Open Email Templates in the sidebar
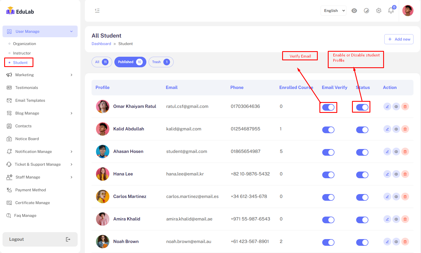The width and height of the screenshot is (421, 253). pos(30,100)
